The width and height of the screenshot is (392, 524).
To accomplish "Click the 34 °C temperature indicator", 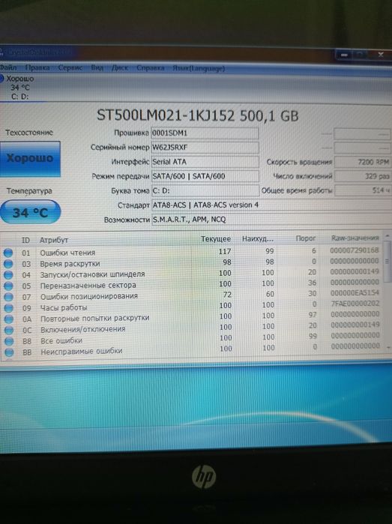I will click(31, 212).
